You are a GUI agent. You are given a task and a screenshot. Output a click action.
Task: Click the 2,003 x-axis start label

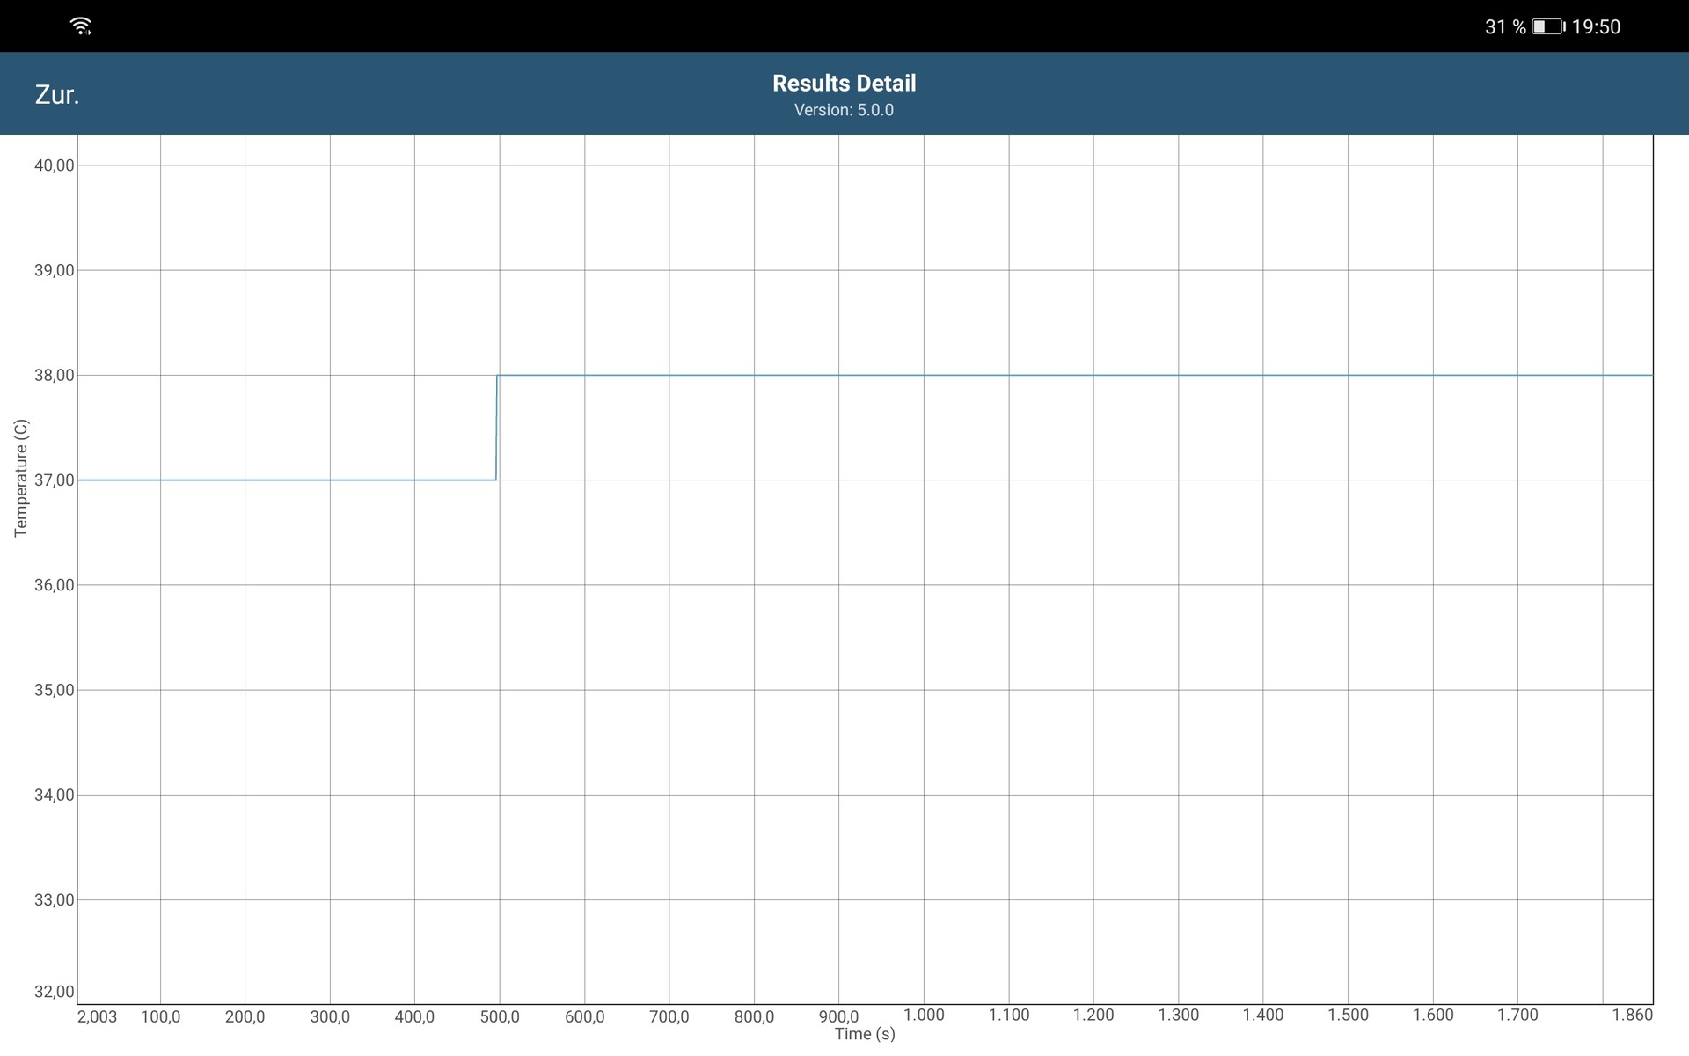pyautogui.click(x=97, y=1016)
